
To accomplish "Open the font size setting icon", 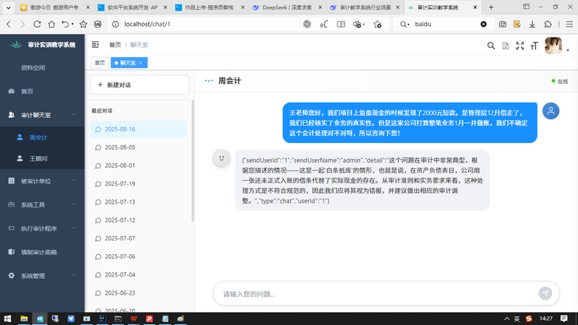I will (x=534, y=45).
